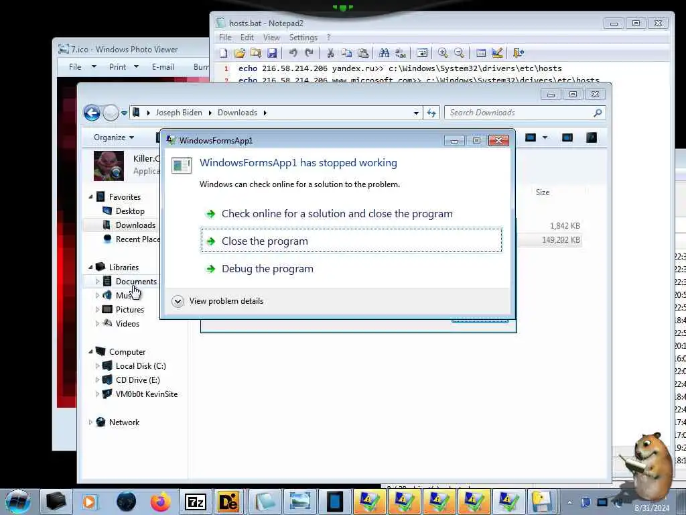Collapse the Favorites tree group
Screen dimensions: 686x515
click(90, 196)
